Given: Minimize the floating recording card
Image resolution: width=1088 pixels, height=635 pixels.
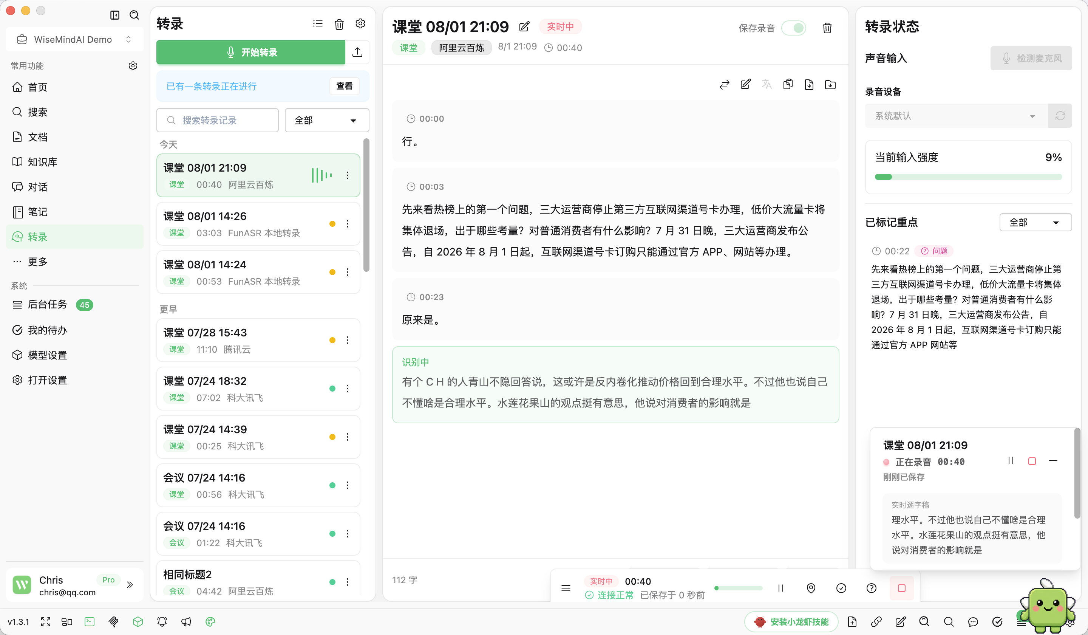Looking at the screenshot, I should coord(1053,460).
